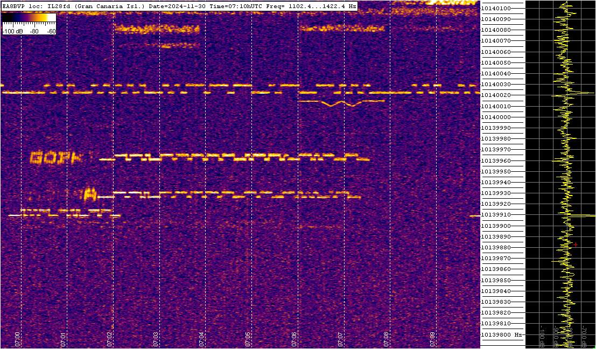This screenshot has width=596, height=349.
Task: Click the 10140090 frequency scale label
Action: (x=495, y=19)
